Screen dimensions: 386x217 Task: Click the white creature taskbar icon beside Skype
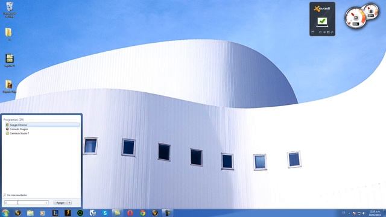(x=92, y=213)
